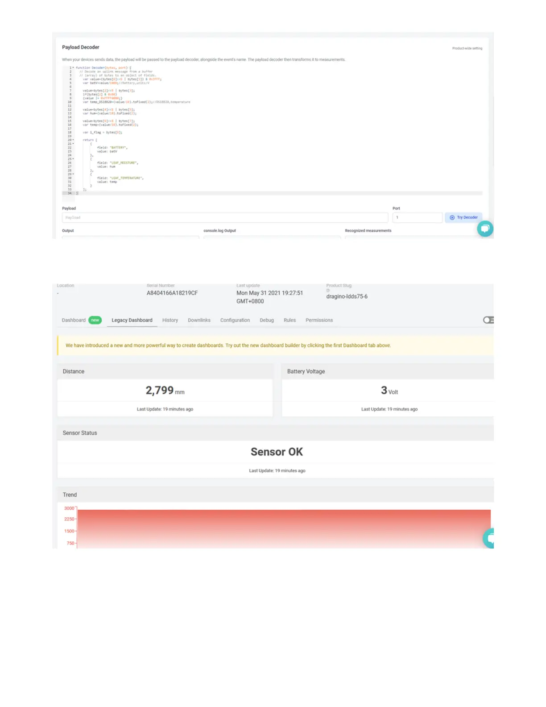Open the Dashboard tab marked new
The width and height of the screenshot is (546, 707).
pyautogui.click(x=82, y=320)
